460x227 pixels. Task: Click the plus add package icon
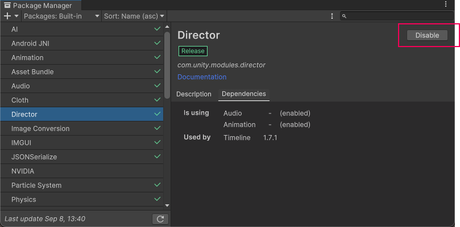click(7, 16)
